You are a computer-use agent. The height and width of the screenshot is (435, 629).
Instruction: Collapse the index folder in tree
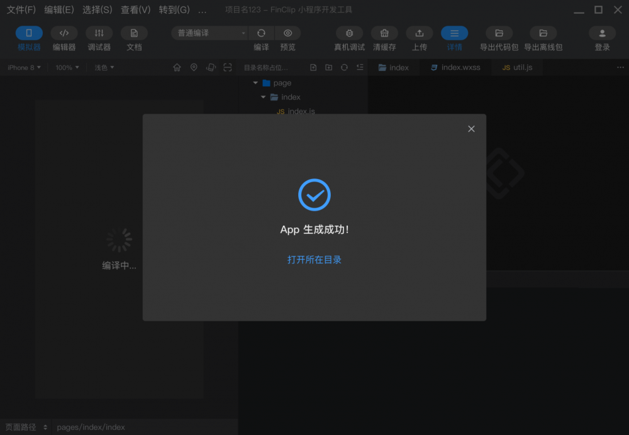point(263,97)
